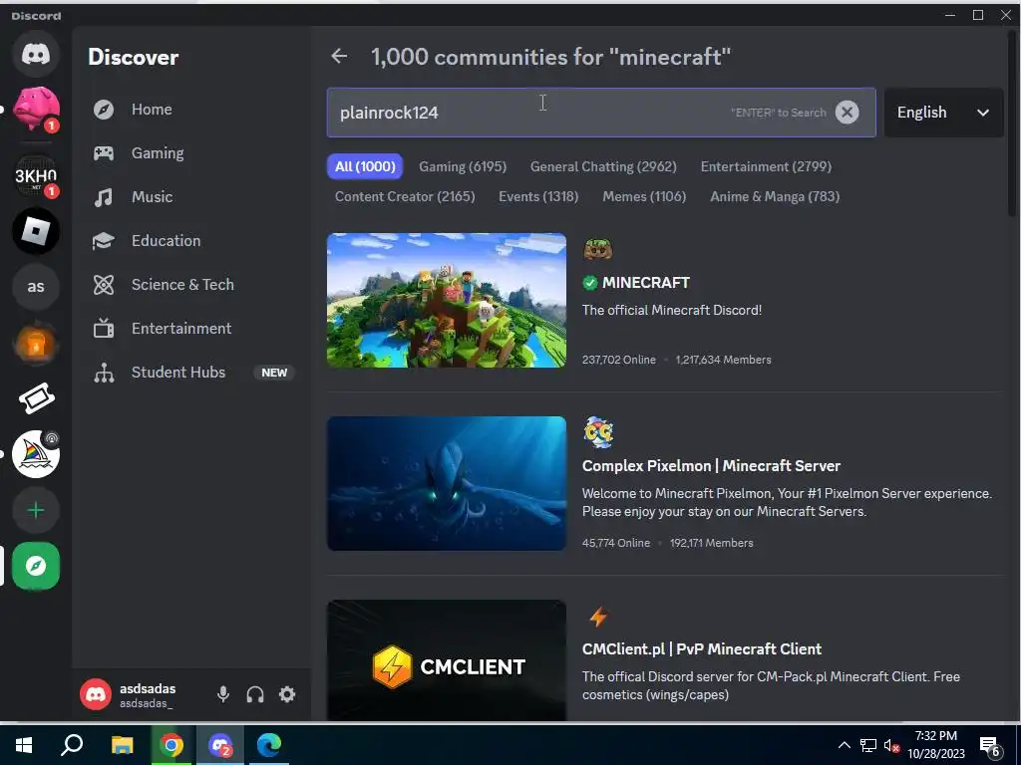Viewport: 1021px width, 765px height.
Task: Select Home in Discover sidebar
Action: [x=192, y=110]
